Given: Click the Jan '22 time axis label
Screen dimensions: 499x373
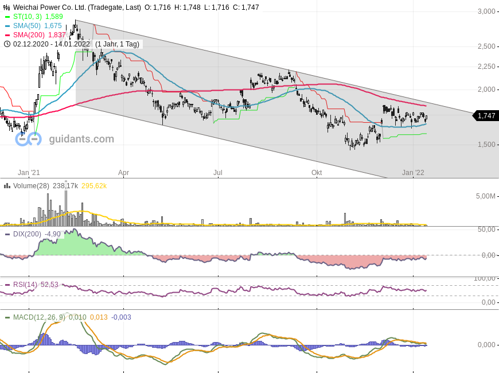Looking at the screenshot, I should pyautogui.click(x=413, y=173).
